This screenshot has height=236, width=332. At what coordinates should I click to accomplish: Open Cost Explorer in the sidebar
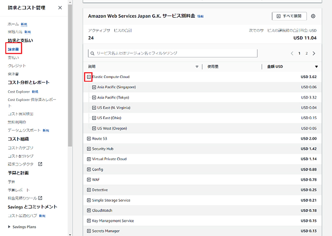[19, 92]
